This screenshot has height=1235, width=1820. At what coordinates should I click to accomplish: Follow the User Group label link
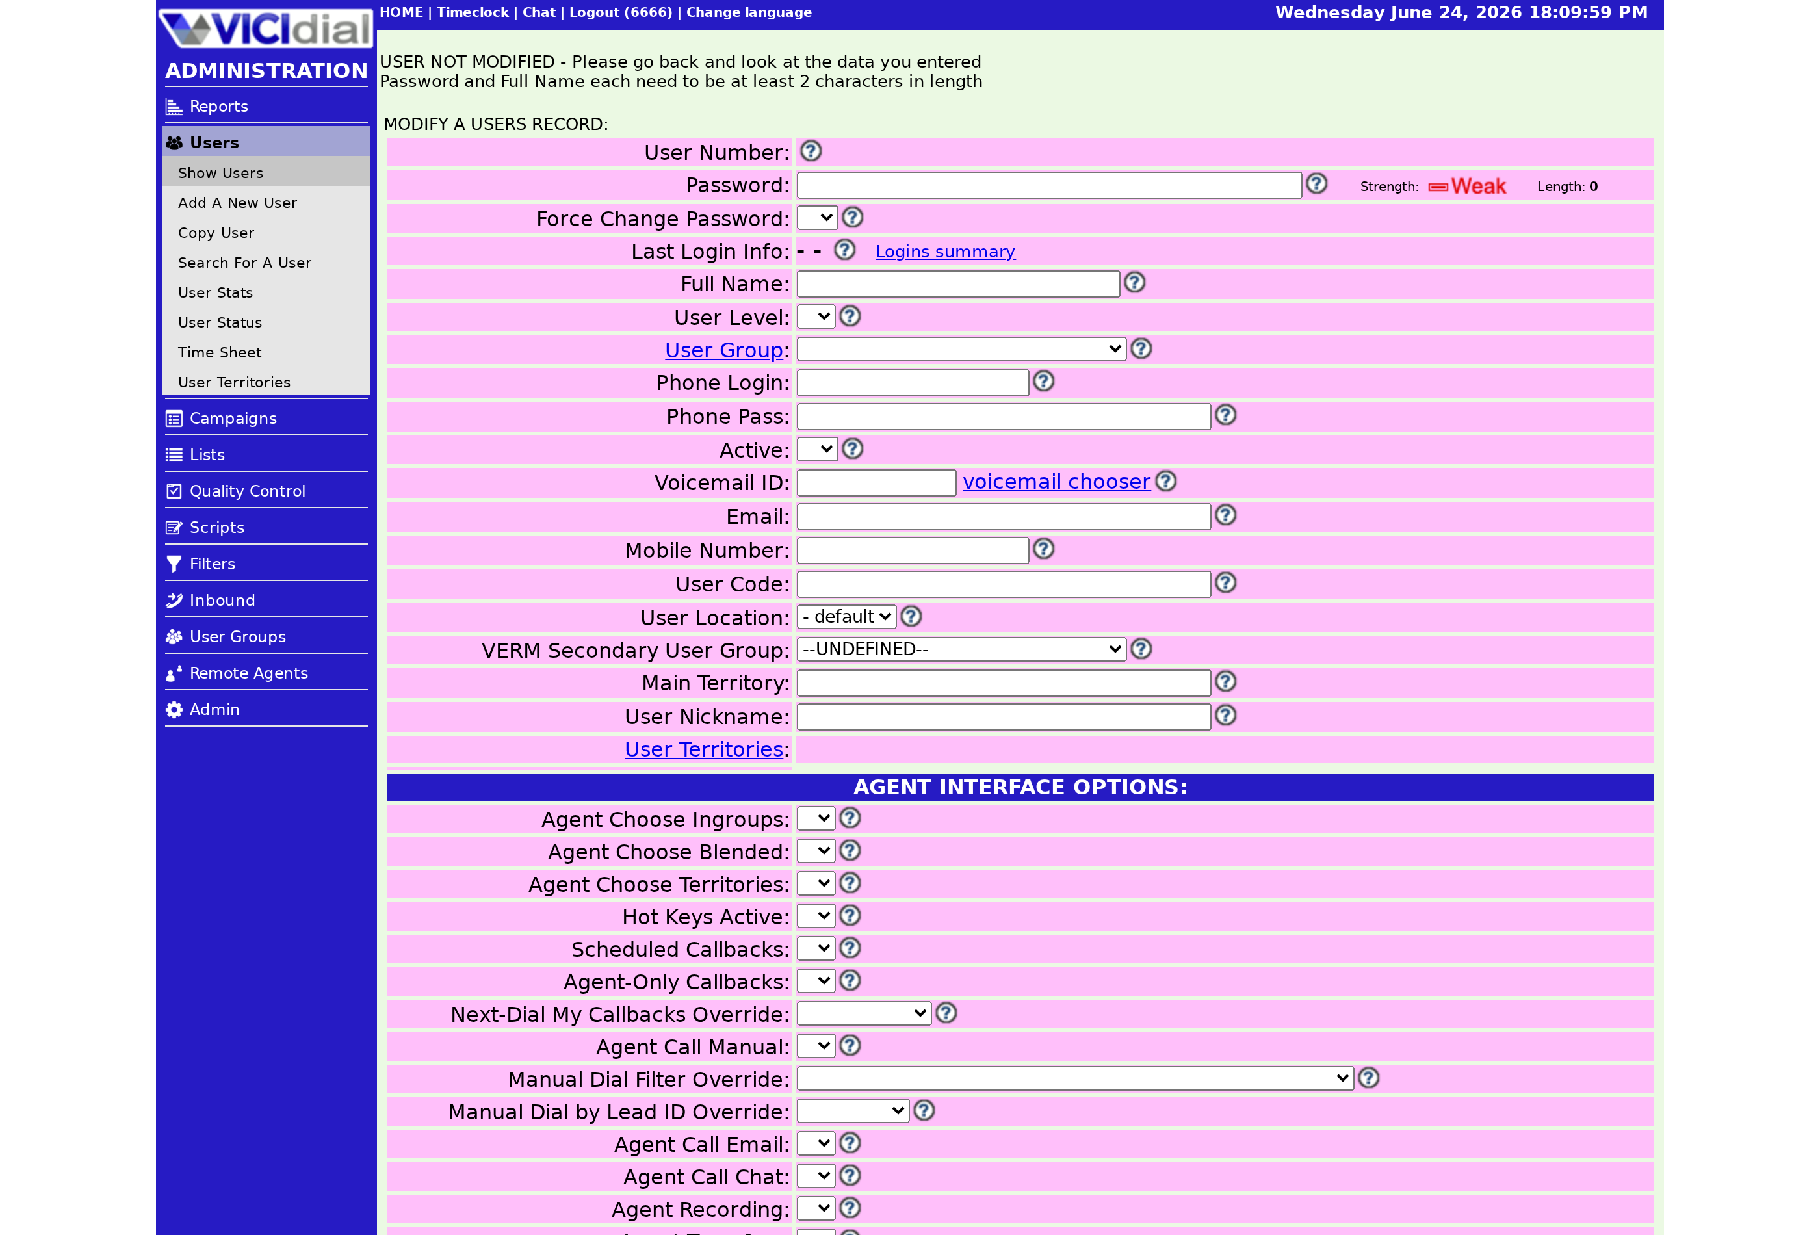(x=723, y=350)
